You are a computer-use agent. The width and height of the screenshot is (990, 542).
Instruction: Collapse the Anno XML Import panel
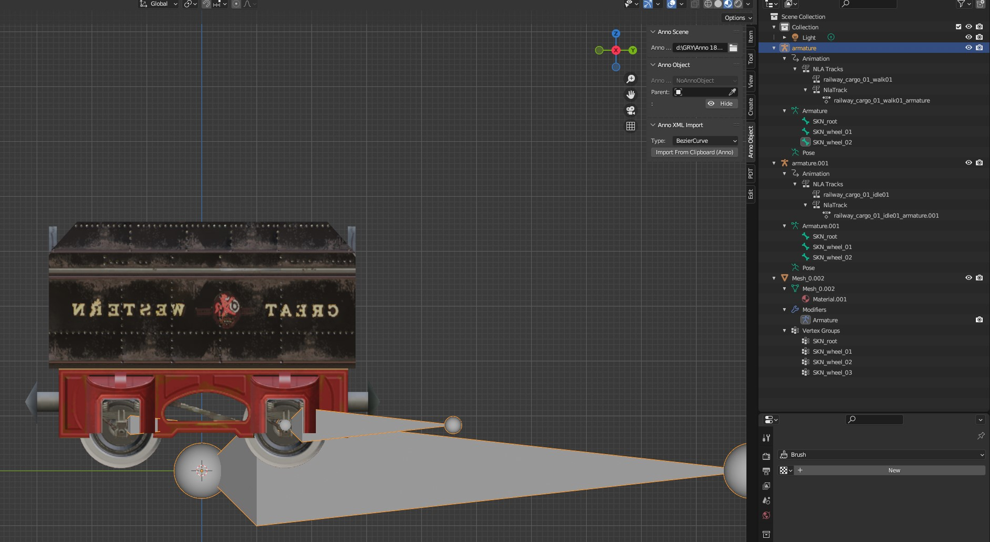tap(653, 125)
